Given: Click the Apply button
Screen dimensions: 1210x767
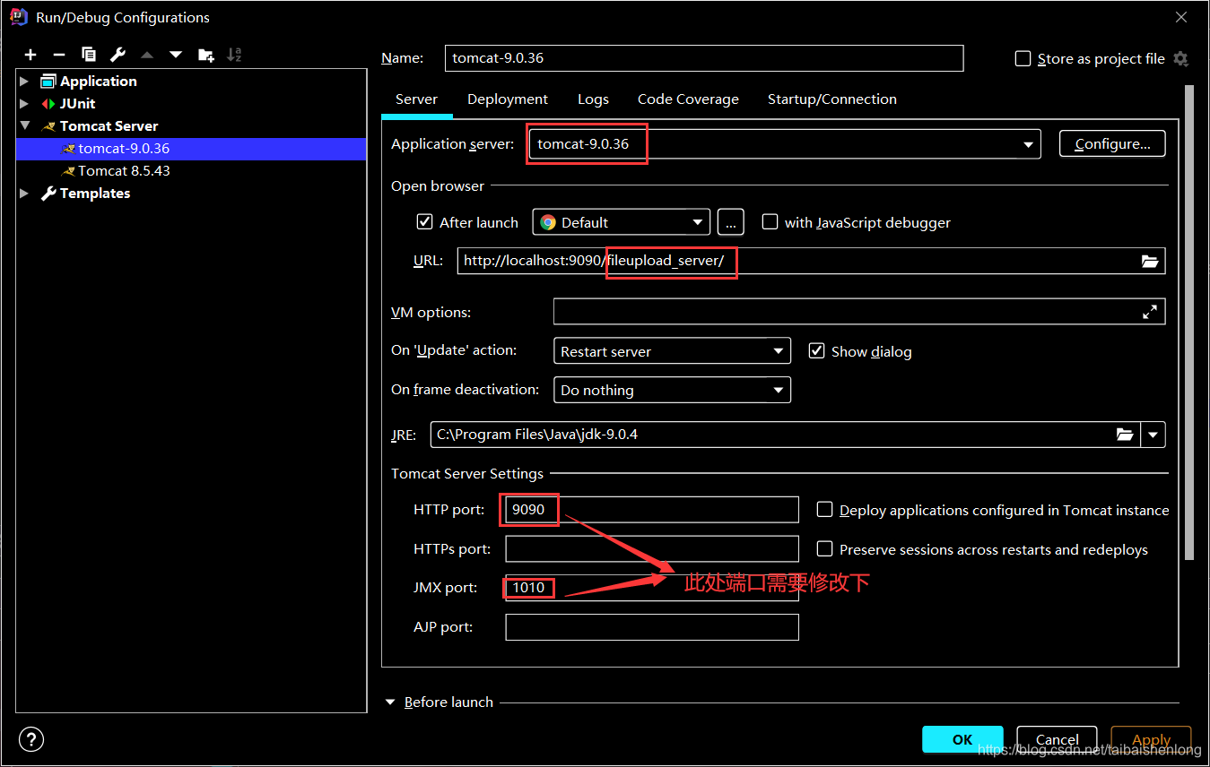Looking at the screenshot, I should point(1152,739).
